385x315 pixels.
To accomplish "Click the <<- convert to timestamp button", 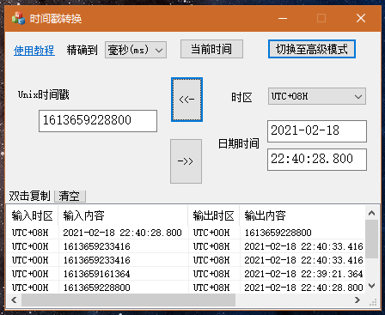I will tap(186, 100).
